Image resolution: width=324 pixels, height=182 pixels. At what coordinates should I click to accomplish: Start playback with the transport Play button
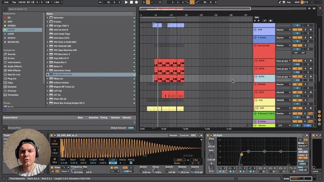[126, 2]
